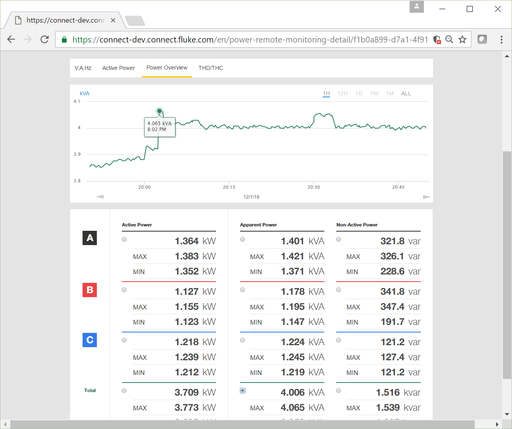Open the zoom magnifier icon in address bar

coord(449,39)
